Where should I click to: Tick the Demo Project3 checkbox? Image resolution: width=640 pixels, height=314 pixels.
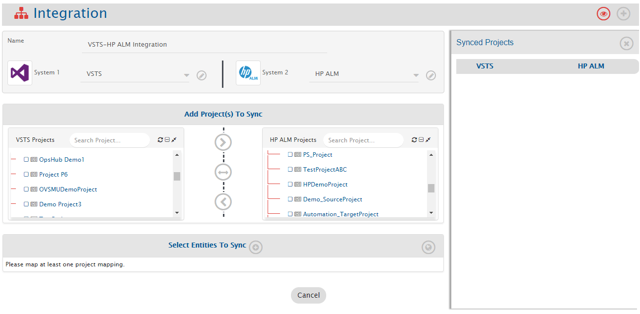pyautogui.click(x=26, y=204)
